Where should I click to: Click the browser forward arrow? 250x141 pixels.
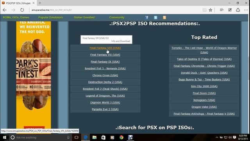13,10
